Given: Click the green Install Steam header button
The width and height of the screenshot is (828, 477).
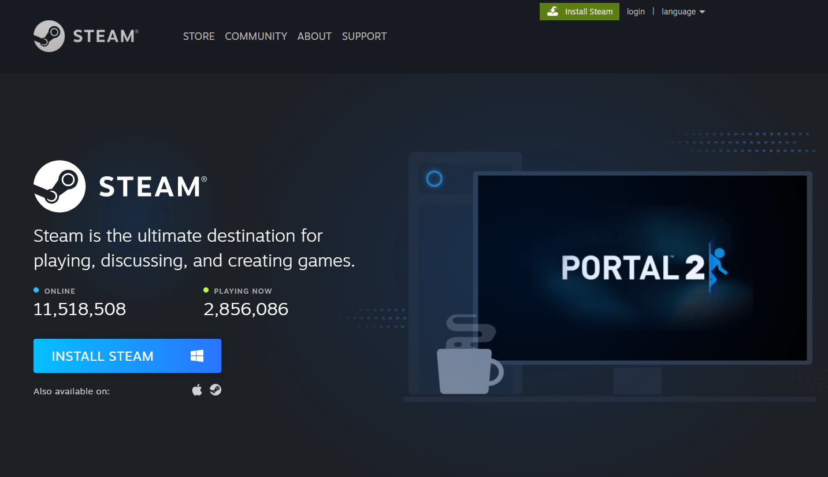Looking at the screenshot, I should tap(580, 12).
